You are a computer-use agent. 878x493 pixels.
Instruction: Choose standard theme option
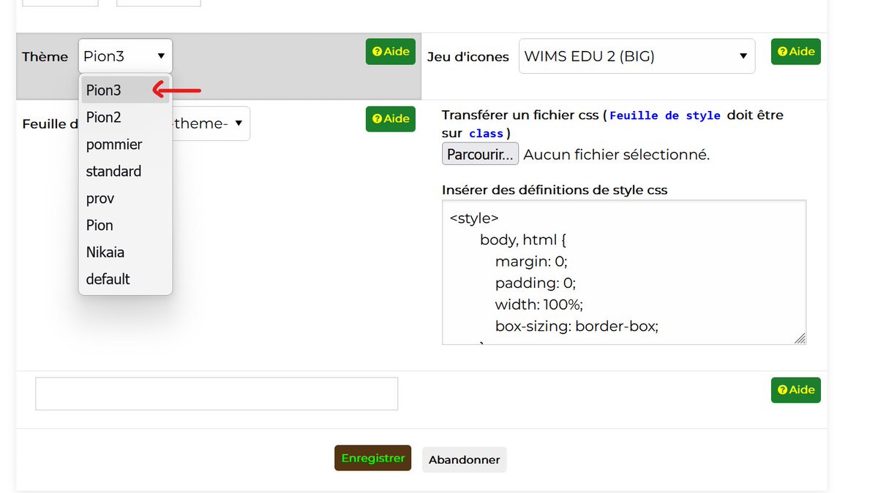click(125, 172)
